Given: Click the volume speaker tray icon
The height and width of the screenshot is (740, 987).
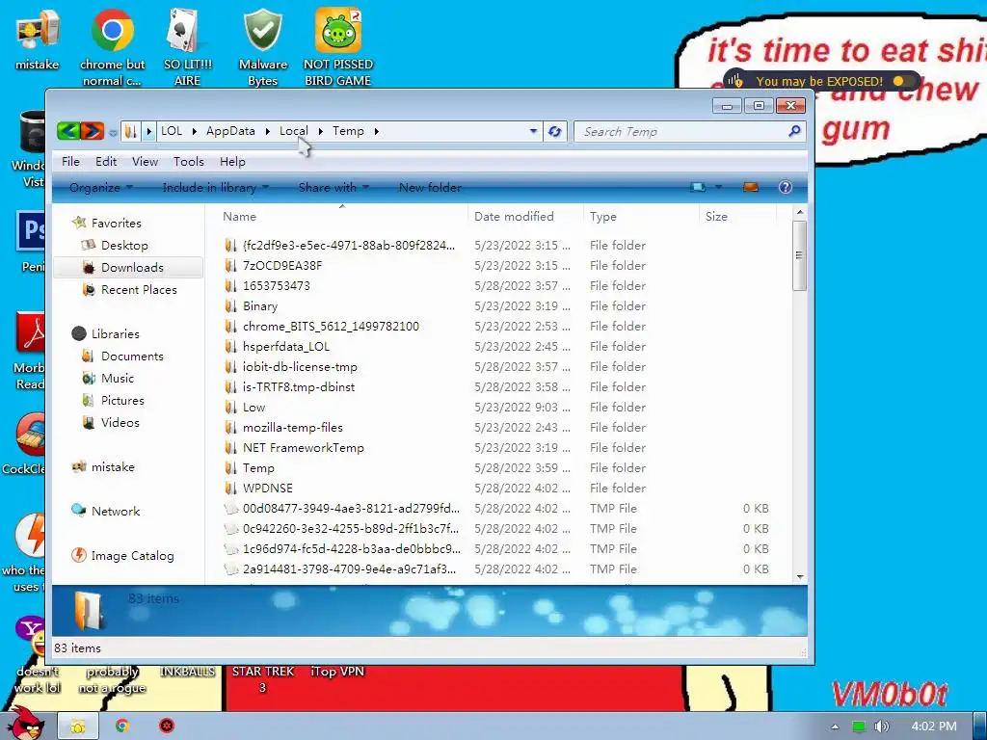Looking at the screenshot, I should tap(881, 727).
